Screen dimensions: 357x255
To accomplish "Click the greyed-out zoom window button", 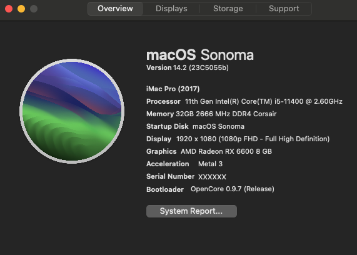I will [x=34, y=9].
